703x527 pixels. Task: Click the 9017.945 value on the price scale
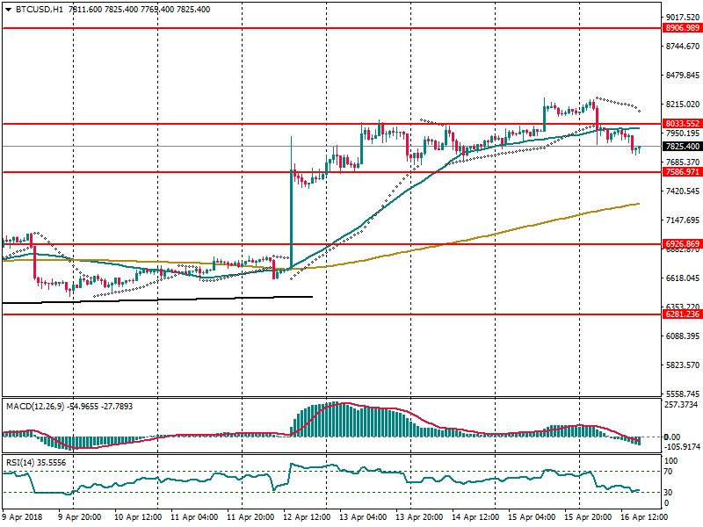click(x=682, y=17)
